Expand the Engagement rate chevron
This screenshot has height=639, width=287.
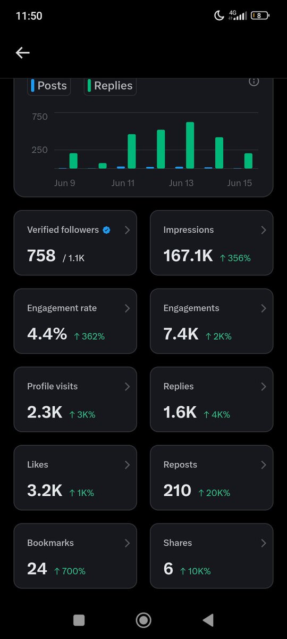(x=127, y=308)
